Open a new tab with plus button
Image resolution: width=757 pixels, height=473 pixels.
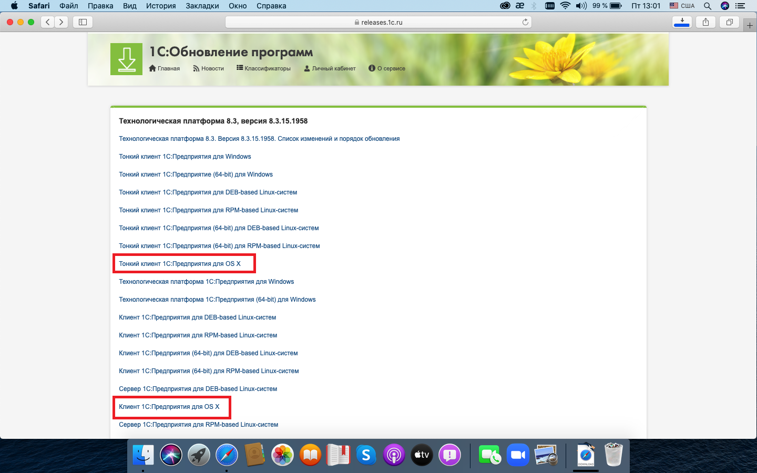tap(750, 25)
